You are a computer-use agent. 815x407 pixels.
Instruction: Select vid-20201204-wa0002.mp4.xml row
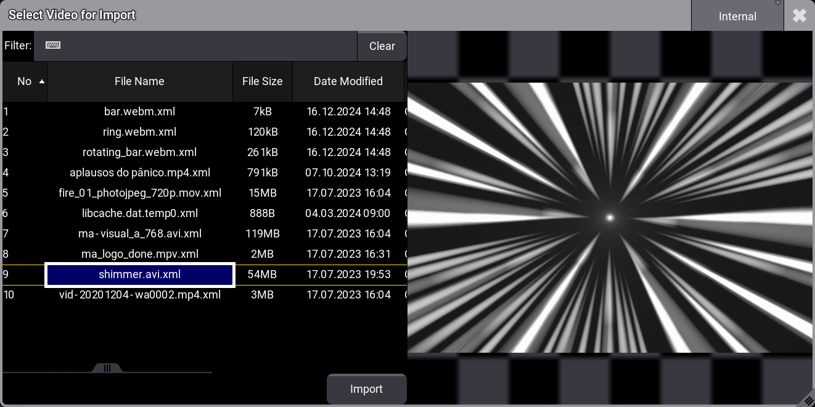139,295
